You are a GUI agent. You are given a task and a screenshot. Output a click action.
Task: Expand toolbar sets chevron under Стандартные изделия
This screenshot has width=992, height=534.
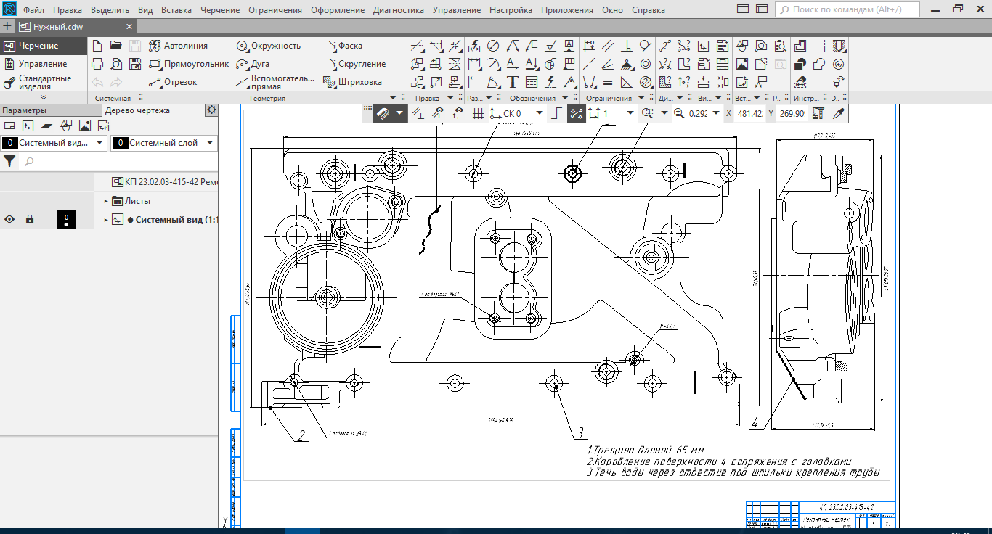click(44, 97)
